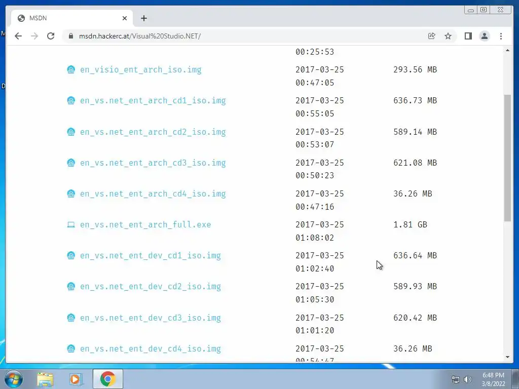Click the 636.64 MB size value

(415, 256)
